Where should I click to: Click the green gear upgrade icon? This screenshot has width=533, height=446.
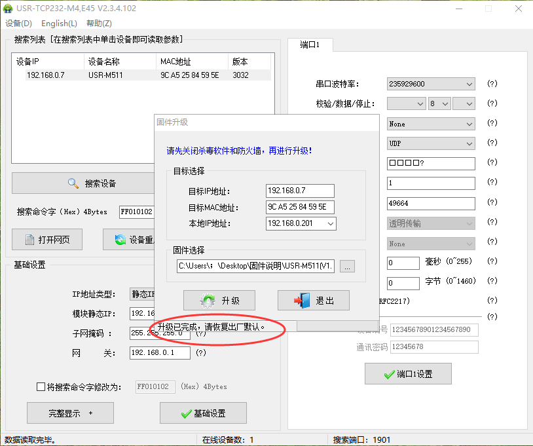[x=208, y=301]
